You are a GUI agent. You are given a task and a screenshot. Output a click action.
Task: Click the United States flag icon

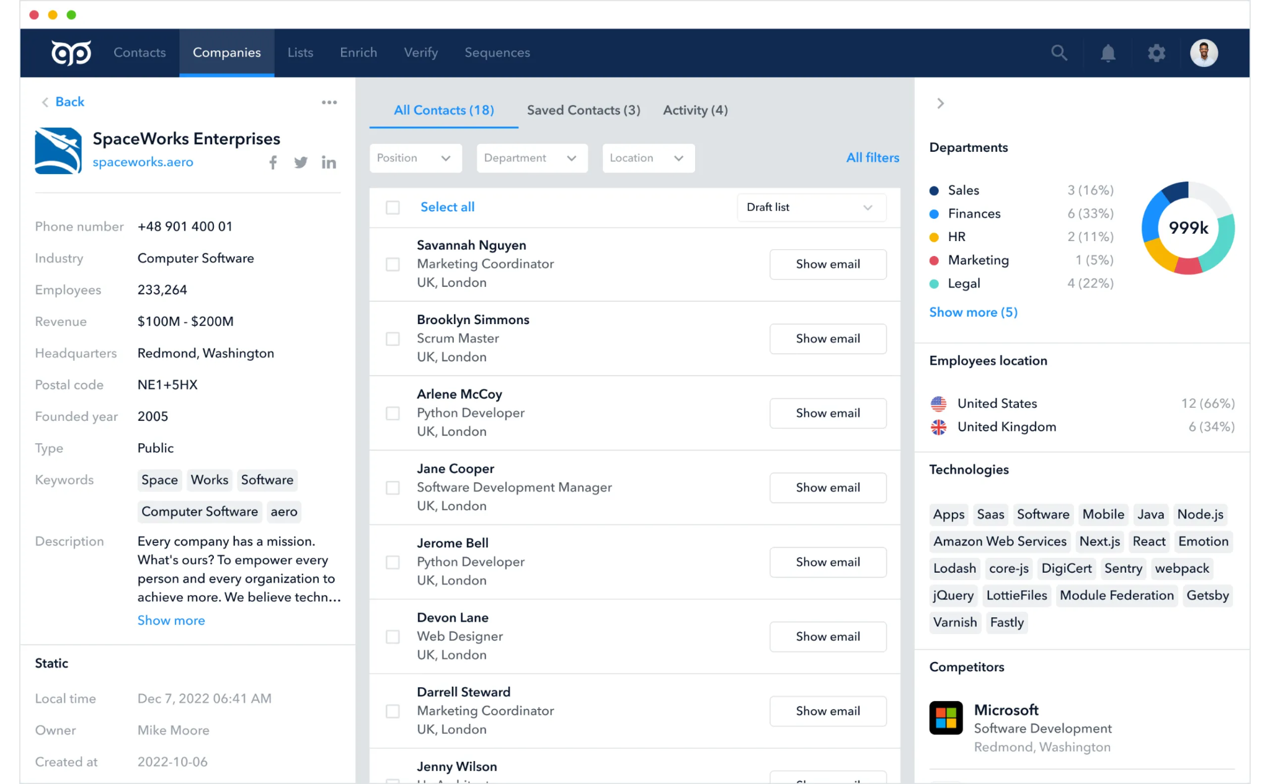[x=938, y=403]
